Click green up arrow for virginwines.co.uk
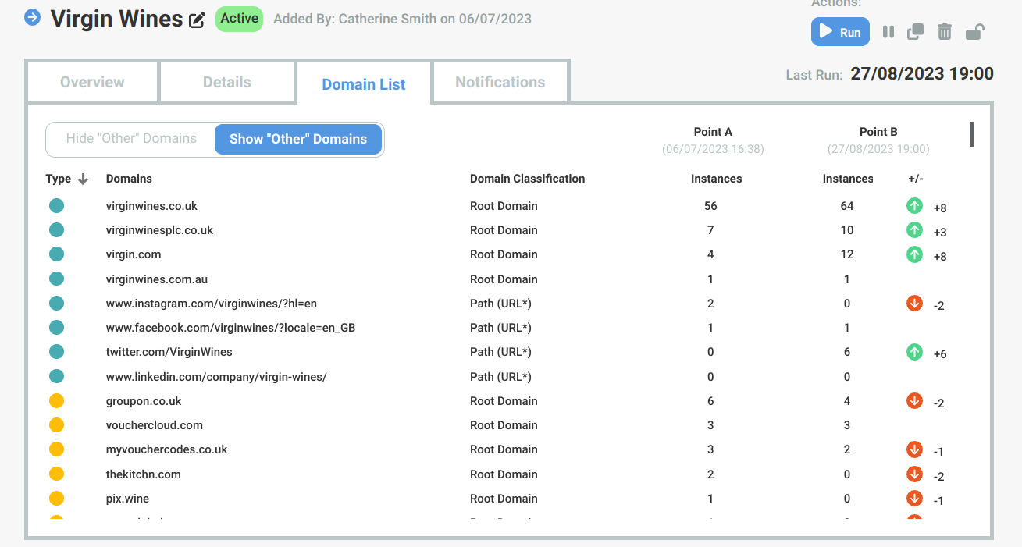This screenshot has height=547, width=1022. coord(914,207)
